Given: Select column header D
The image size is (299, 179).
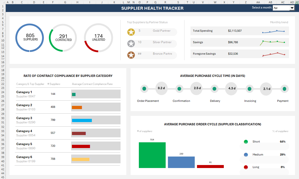Looking at the screenshot, I should (34, 2).
